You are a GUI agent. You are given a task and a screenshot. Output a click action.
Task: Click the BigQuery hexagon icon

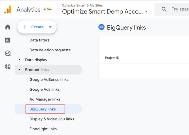click(x=101, y=27)
